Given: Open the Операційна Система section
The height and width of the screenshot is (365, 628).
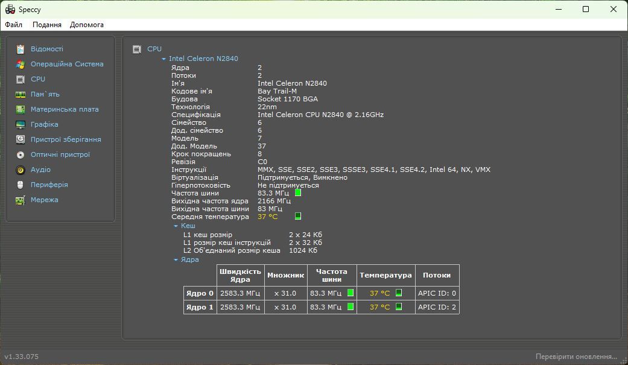Looking at the screenshot, I should point(67,64).
